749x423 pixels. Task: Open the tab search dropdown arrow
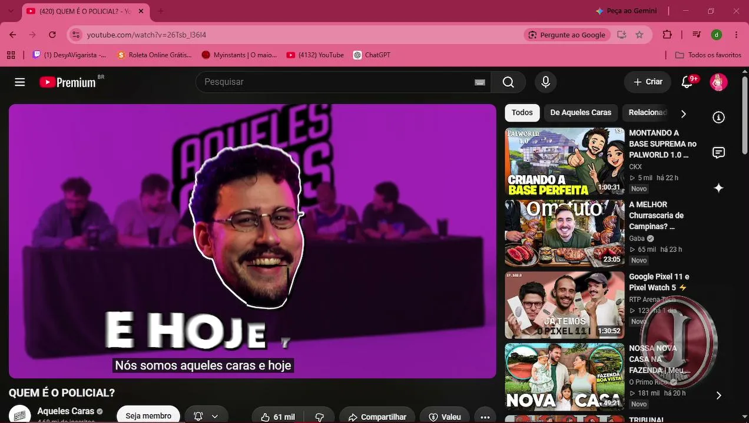coord(11,11)
